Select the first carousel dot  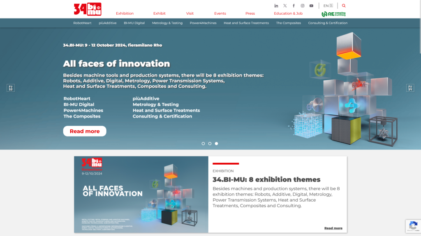tap(203, 144)
